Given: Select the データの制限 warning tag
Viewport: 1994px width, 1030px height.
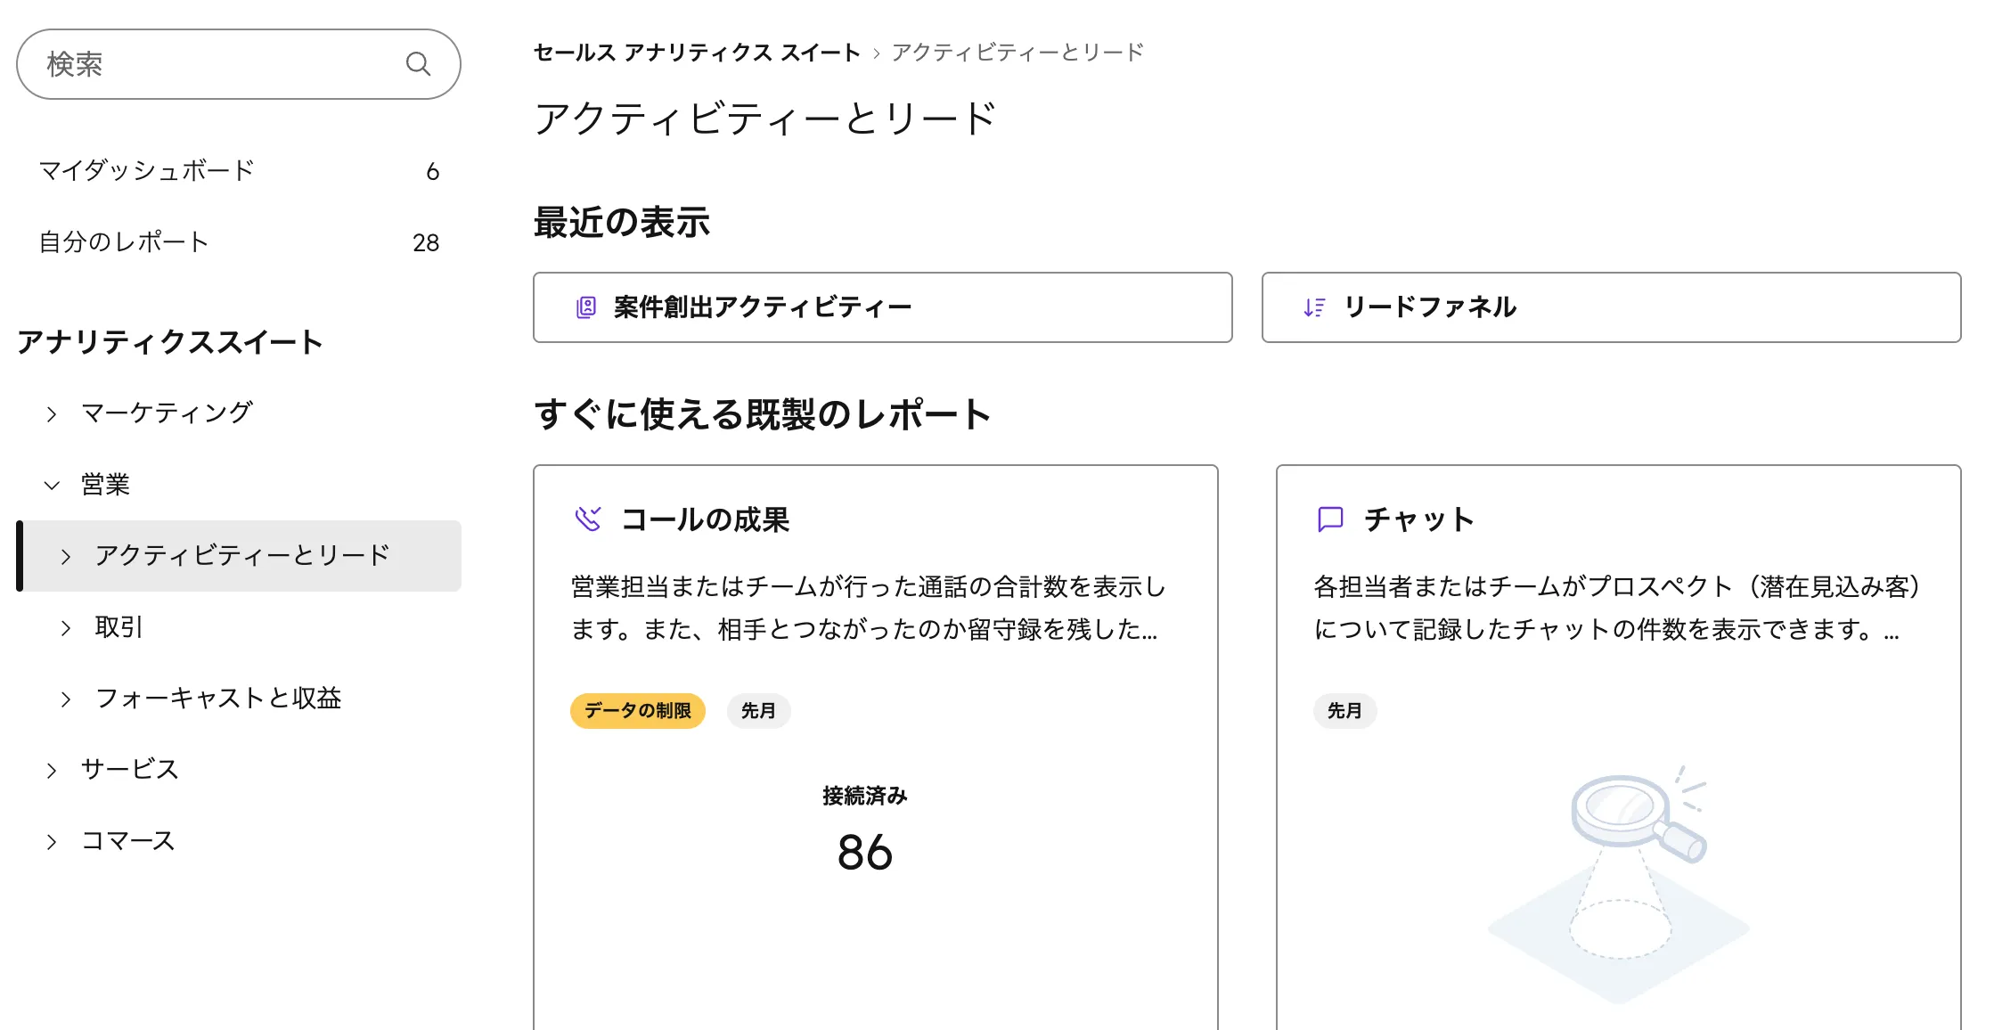Looking at the screenshot, I should coord(637,711).
